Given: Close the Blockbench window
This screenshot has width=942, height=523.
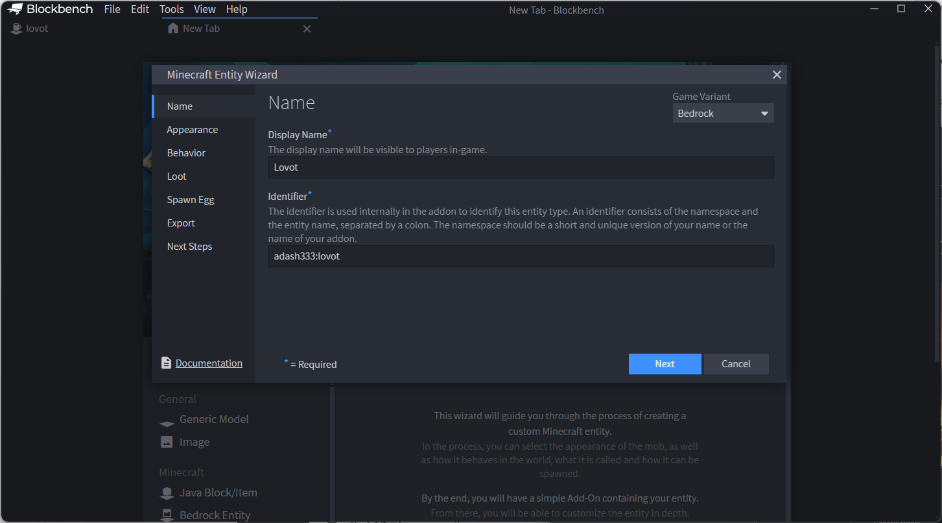Looking at the screenshot, I should (x=930, y=8).
